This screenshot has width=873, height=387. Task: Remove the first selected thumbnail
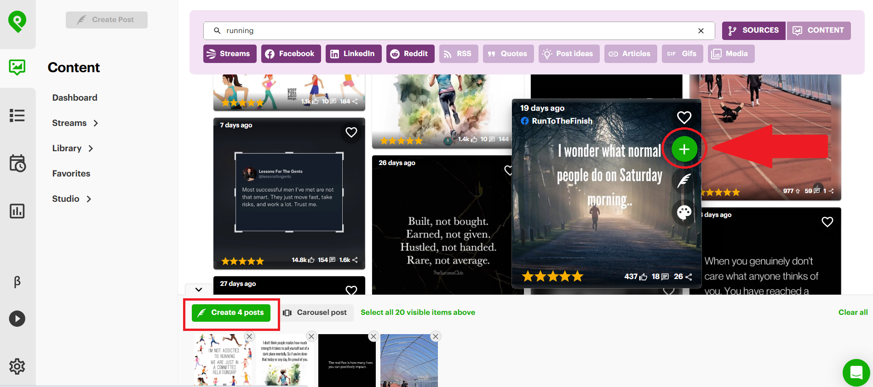coord(249,336)
